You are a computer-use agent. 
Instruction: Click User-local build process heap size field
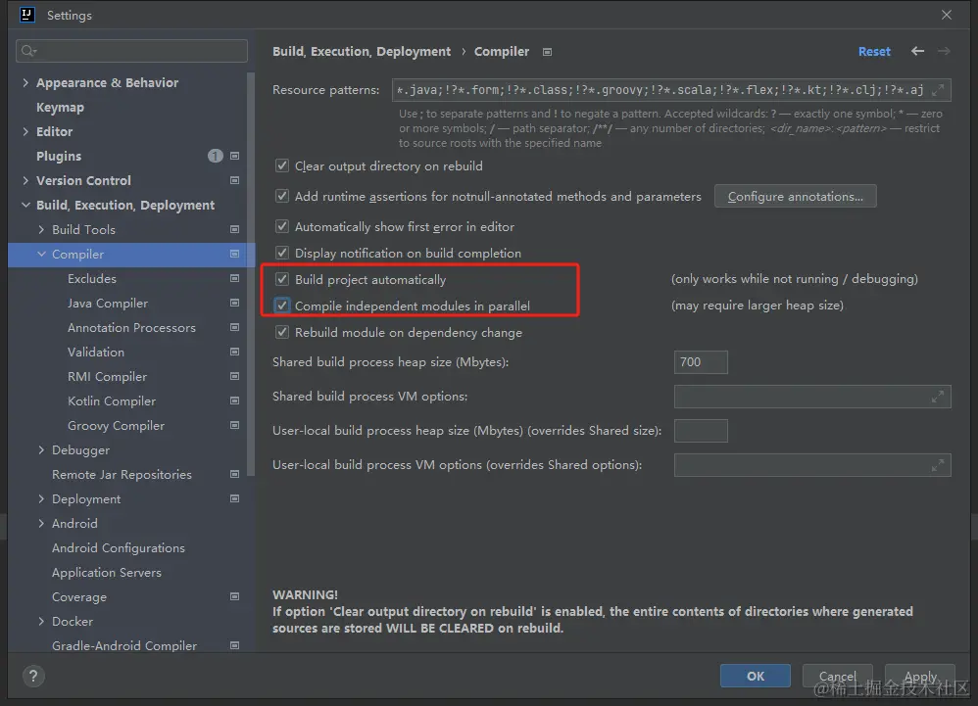click(x=701, y=431)
